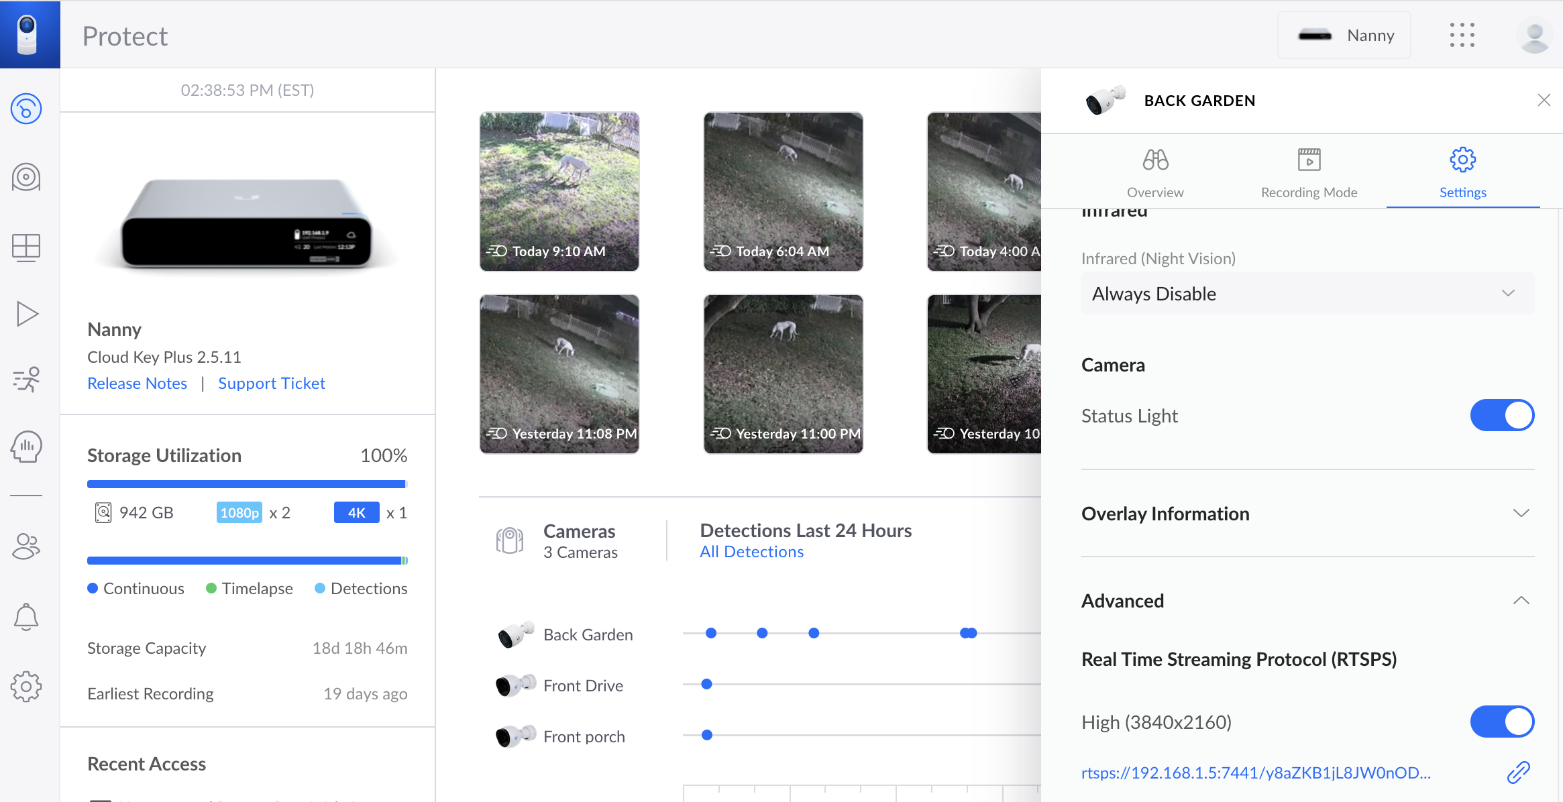The height and width of the screenshot is (802, 1563).
Task: Toggle the Status Light switch
Action: (1501, 416)
